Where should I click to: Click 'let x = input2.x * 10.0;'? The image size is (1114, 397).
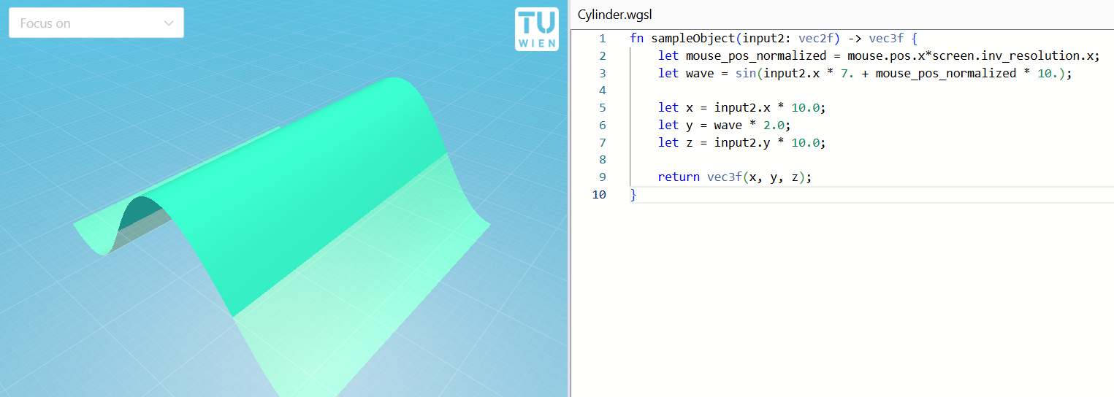(741, 107)
